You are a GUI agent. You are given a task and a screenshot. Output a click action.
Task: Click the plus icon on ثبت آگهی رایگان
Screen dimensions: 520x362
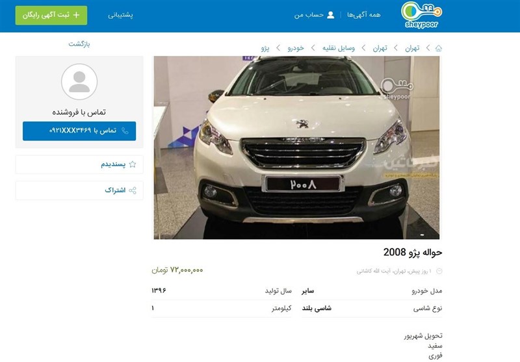pos(76,15)
